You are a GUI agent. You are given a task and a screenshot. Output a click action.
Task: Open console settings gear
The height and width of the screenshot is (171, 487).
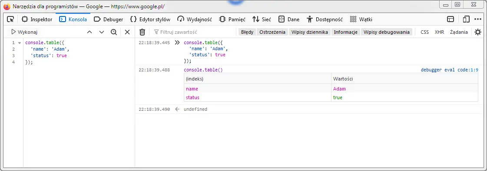(478, 32)
